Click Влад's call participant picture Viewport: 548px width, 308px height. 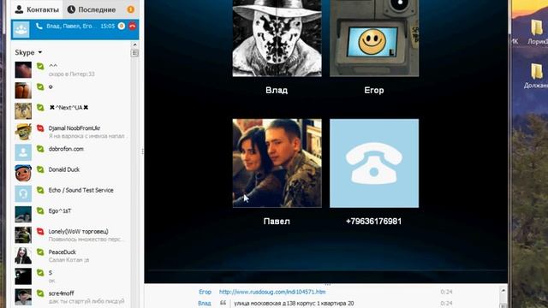(277, 38)
